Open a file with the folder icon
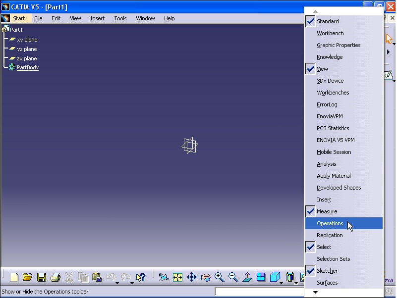Image resolution: width=397 pixels, height=298 pixels. [x=28, y=277]
